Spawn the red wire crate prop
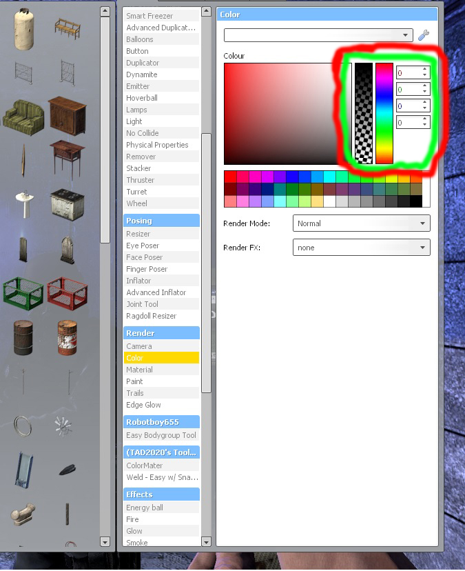The width and height of the screenshot is (465, 571). [68, 294]
